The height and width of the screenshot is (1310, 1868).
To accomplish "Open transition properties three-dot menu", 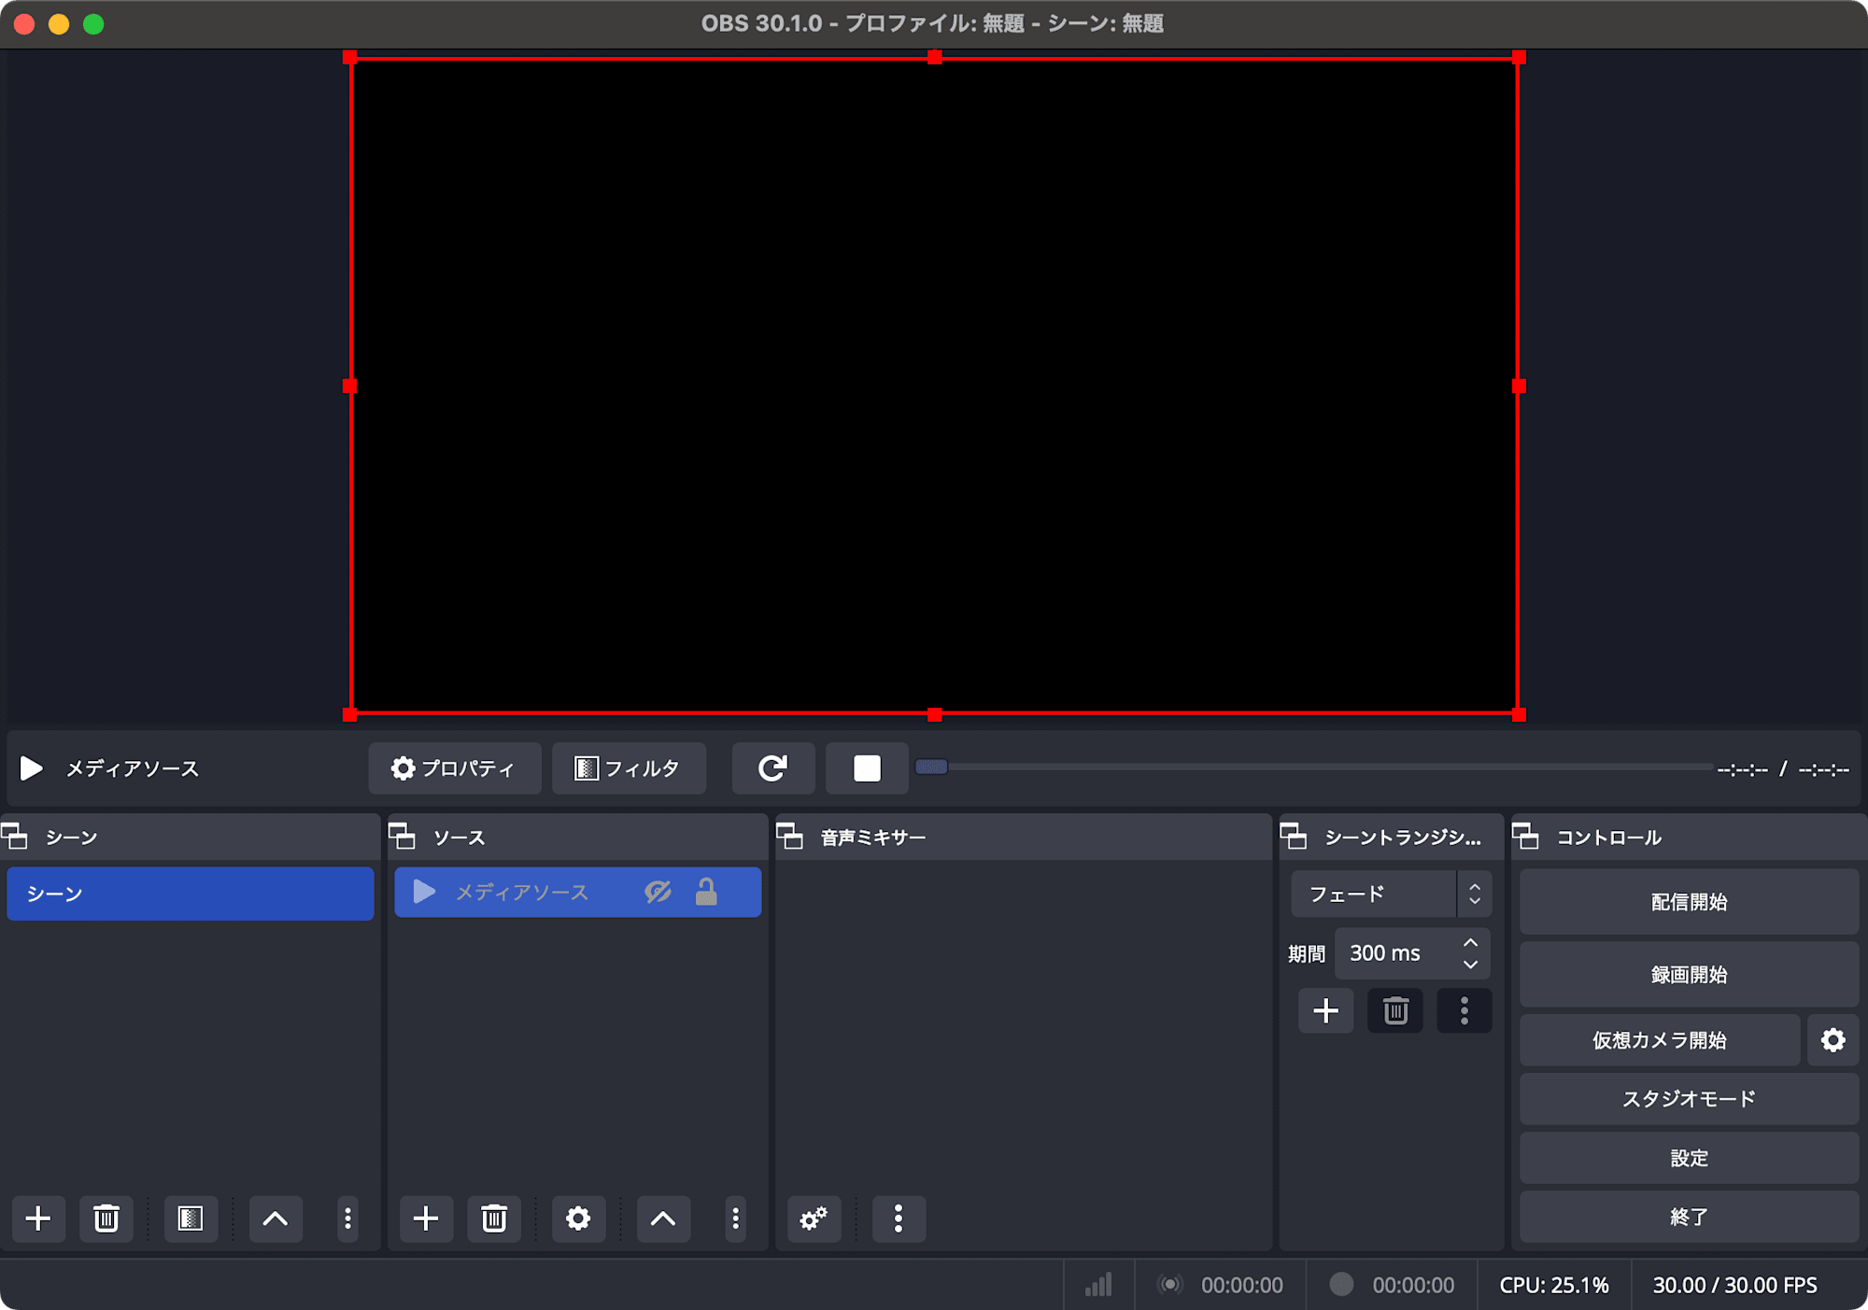I will click(x=1465, y=1010).
